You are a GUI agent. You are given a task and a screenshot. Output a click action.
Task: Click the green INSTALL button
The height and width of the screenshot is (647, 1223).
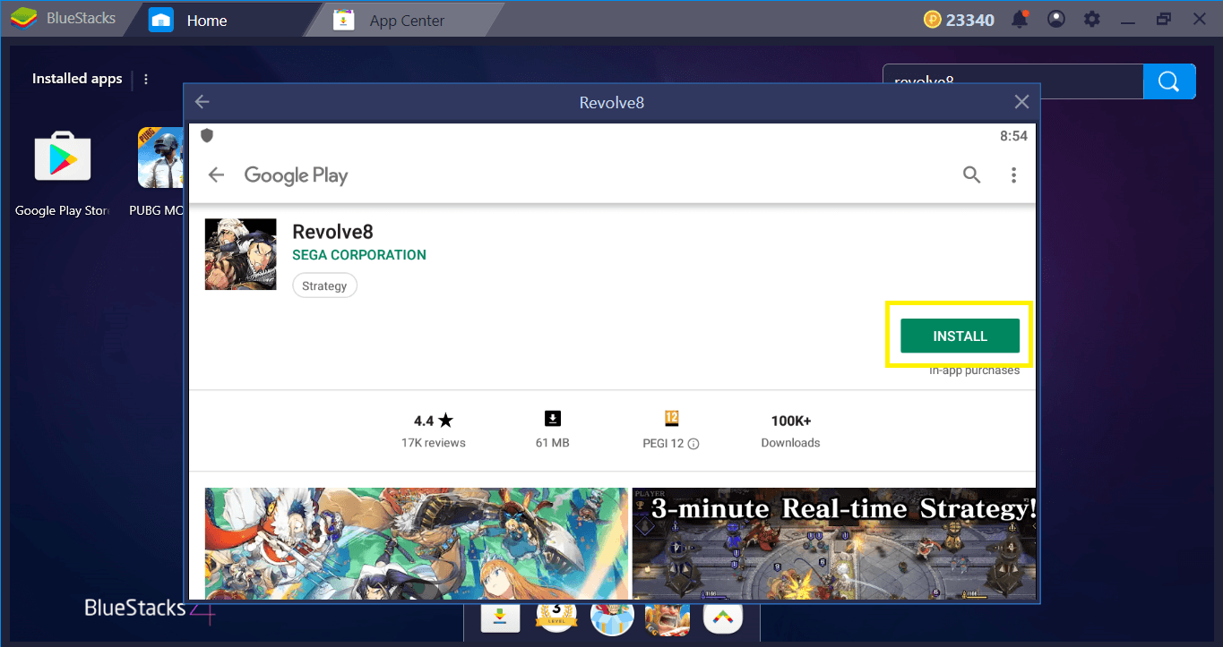pos(960,336)
